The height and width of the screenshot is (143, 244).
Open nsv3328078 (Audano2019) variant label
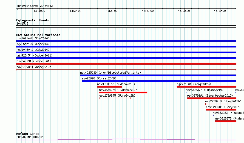pos(118,90)
